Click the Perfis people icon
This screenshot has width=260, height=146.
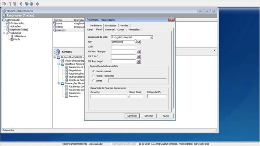12,39
